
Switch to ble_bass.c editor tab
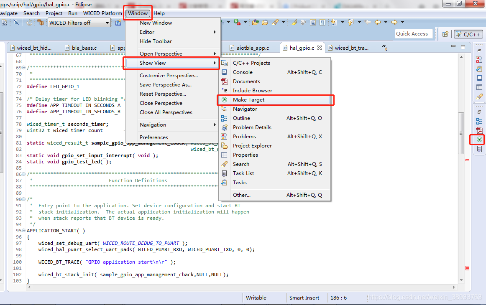pyautogui.click(x=81, y=48)
